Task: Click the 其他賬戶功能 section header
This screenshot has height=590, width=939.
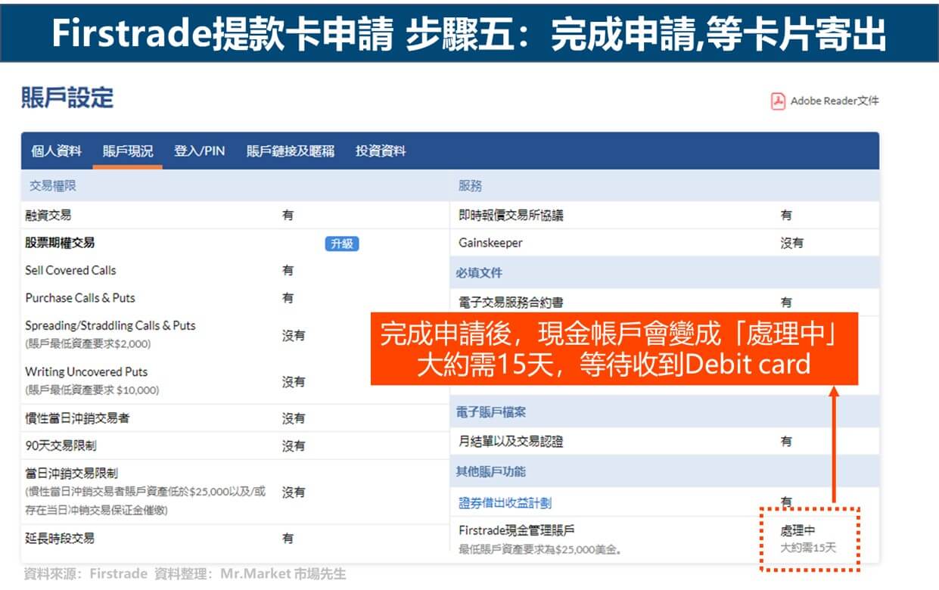Action: 490,471
